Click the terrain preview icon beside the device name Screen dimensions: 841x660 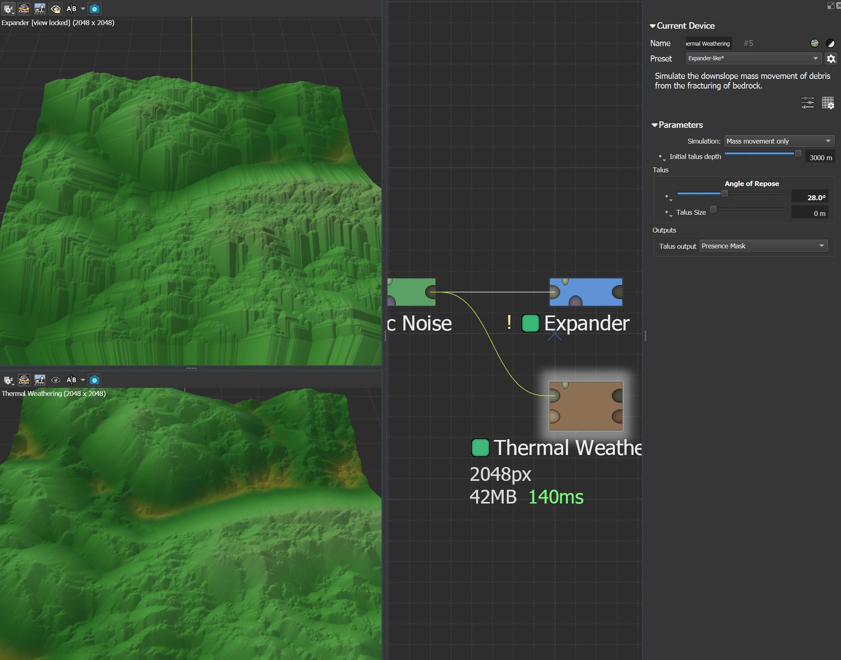[815, 43]
